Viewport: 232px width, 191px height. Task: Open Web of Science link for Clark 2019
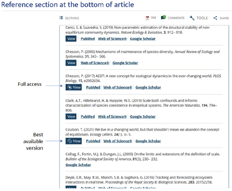click(x=112, y=117)
